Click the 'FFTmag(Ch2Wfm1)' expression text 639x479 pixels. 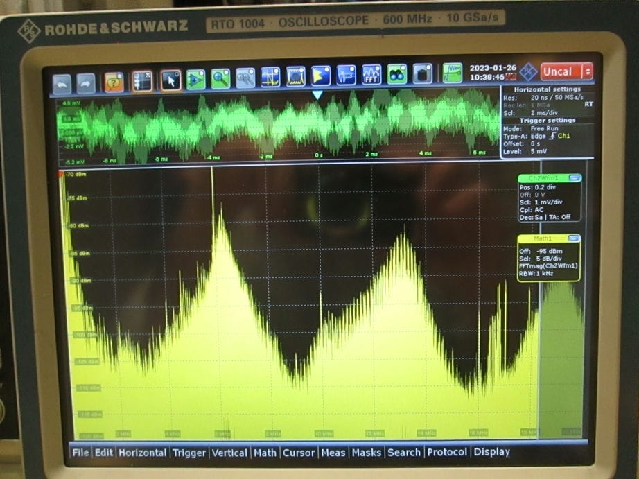pyautogui.click(x=548, y=265)
